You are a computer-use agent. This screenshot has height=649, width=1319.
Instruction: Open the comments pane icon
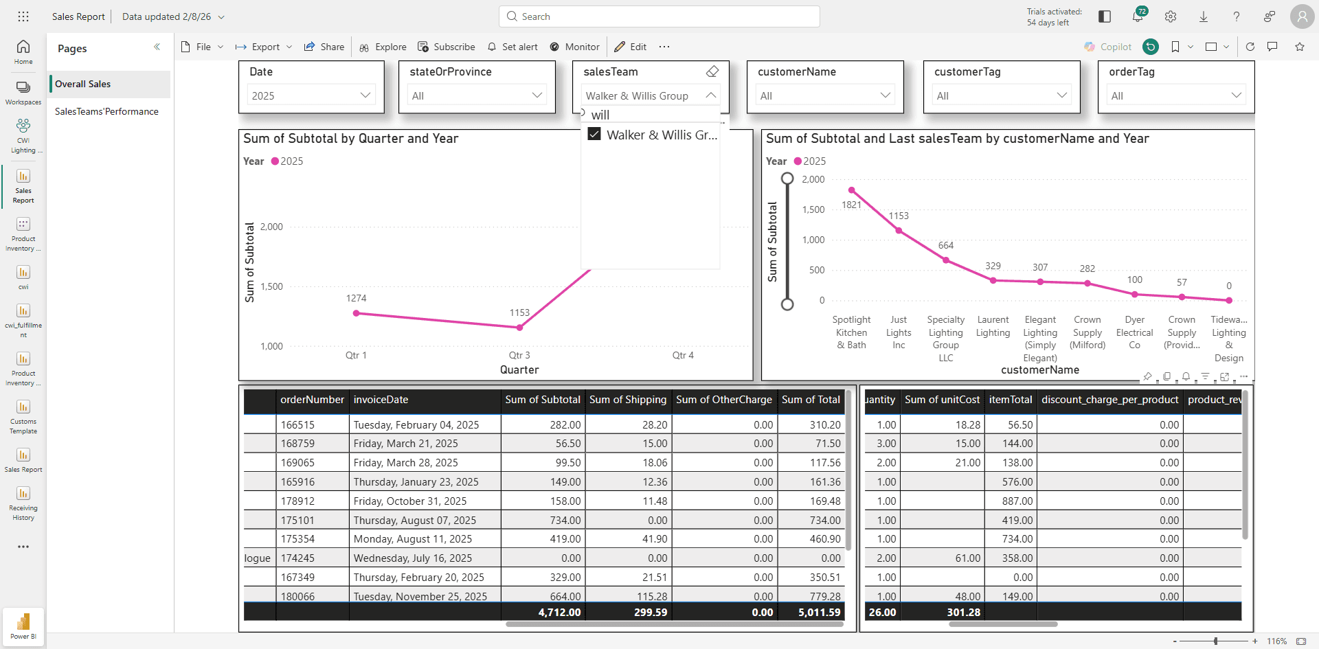1272,47
